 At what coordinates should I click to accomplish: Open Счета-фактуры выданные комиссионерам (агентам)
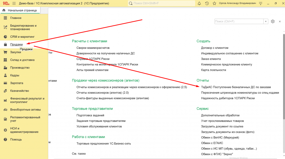(x=113, y=98)
